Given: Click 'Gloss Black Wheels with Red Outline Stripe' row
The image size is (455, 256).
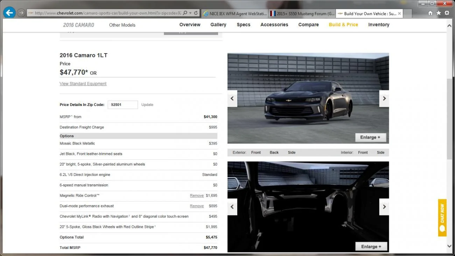Looking at the screenshot, I should pyautogui.click(x=138, y=227).
